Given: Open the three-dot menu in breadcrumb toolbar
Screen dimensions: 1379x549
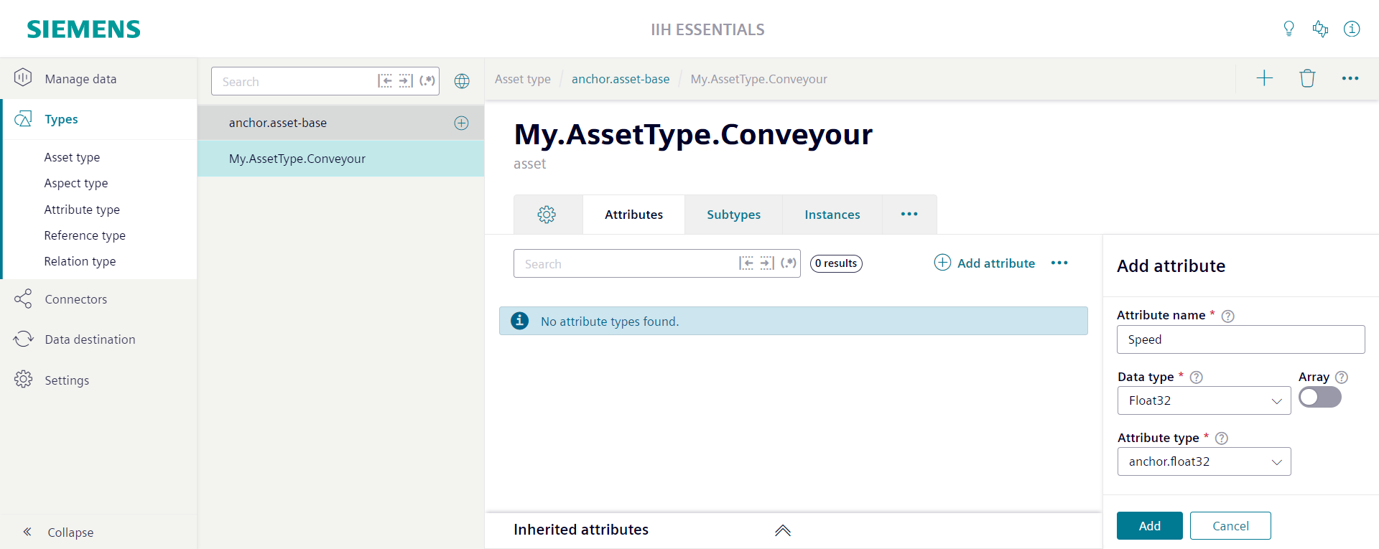Looking at the screenshot, I should (1350, 78).
